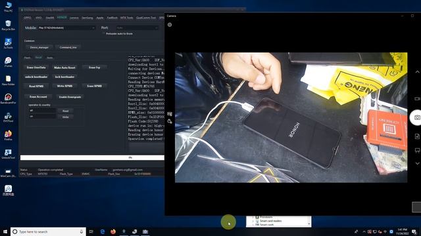Select the FastBoot tab in EVOTool
This screenshot has width=421, height=236.
112,18
